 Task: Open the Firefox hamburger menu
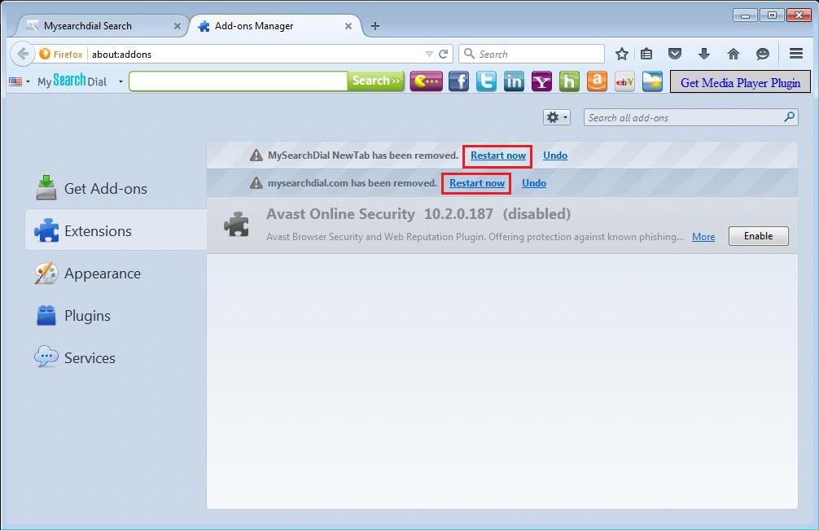coord(796,53)
